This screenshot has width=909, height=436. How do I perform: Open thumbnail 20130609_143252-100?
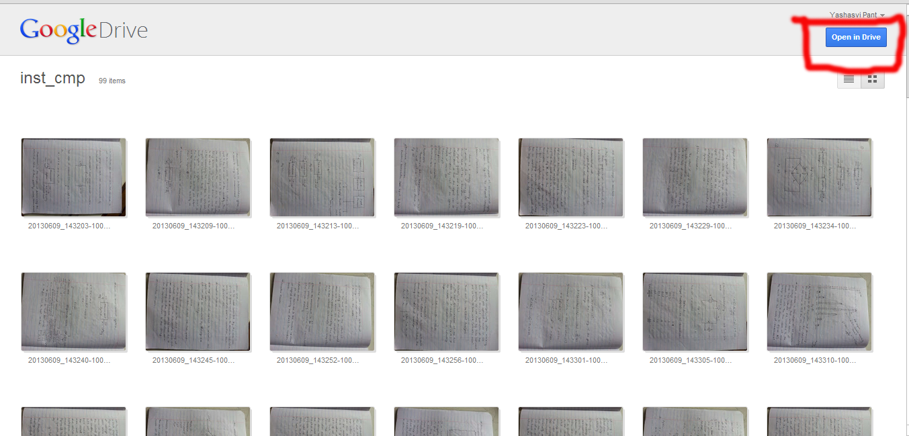[322, 312]
